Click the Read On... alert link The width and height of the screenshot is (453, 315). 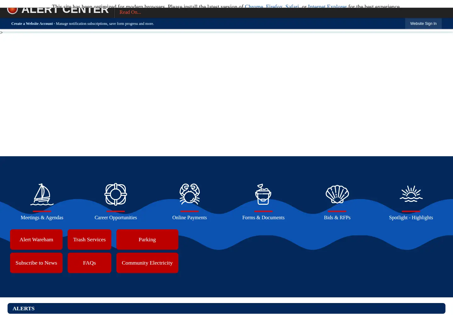130,12
